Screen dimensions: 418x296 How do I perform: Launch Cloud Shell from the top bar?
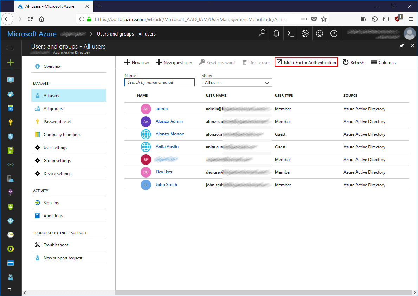click(x=290, y=33)
